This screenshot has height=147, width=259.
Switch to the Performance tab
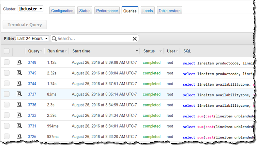107,11
